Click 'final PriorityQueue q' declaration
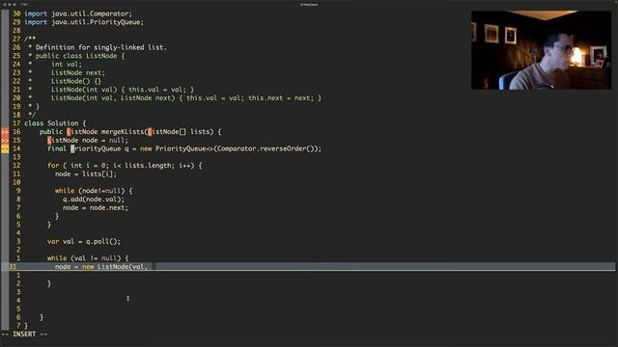Image resolution: width=618 pixels, height=347 pixels. 88,148
